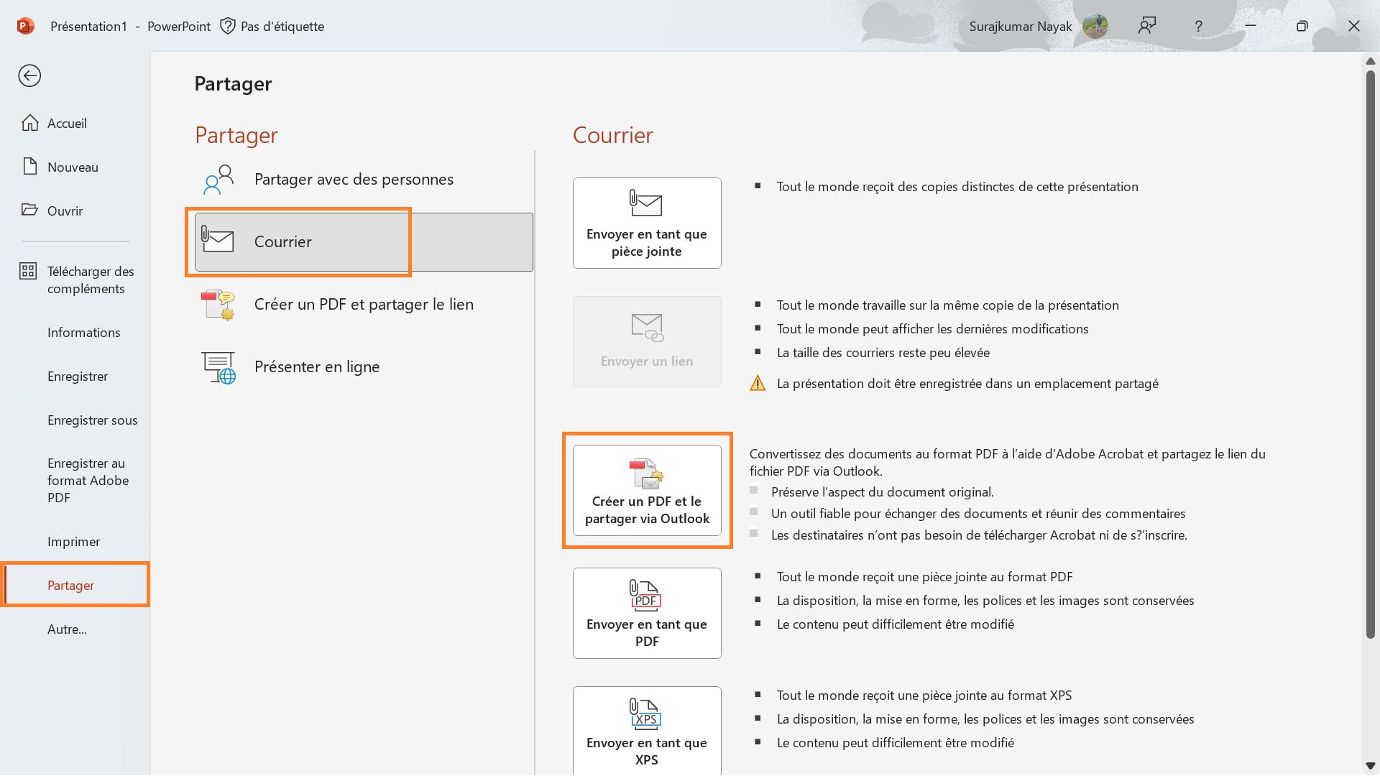
Task: Switch to the Imprimer section
Action: tap(73, 541)
